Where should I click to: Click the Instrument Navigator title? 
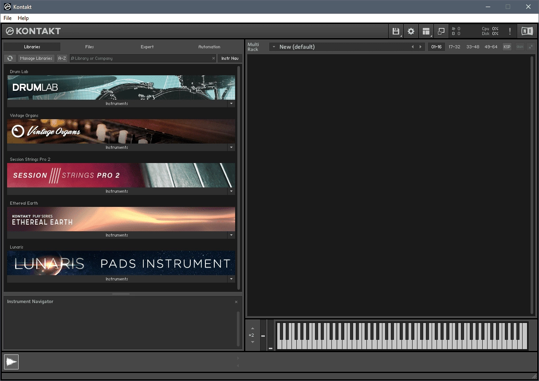(30, 301)
